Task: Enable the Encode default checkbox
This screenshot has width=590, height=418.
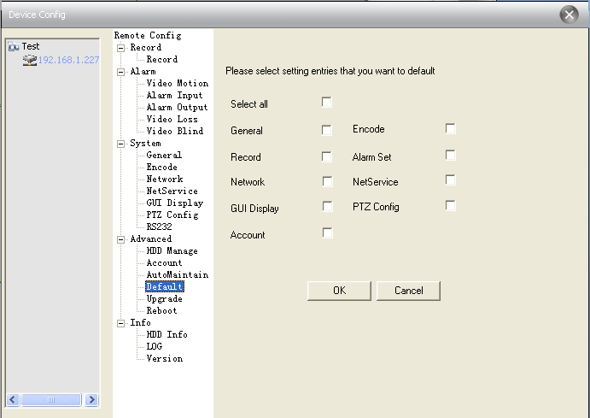Action: click(x=451, y=128)
